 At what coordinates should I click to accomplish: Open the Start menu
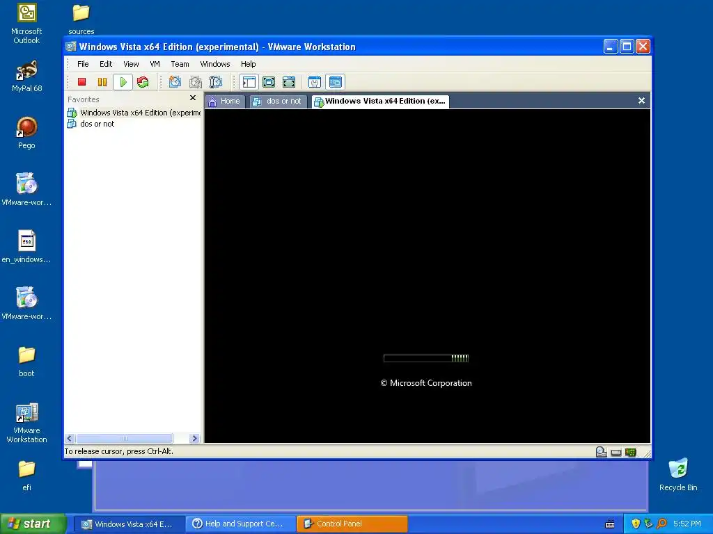point(33,524)
